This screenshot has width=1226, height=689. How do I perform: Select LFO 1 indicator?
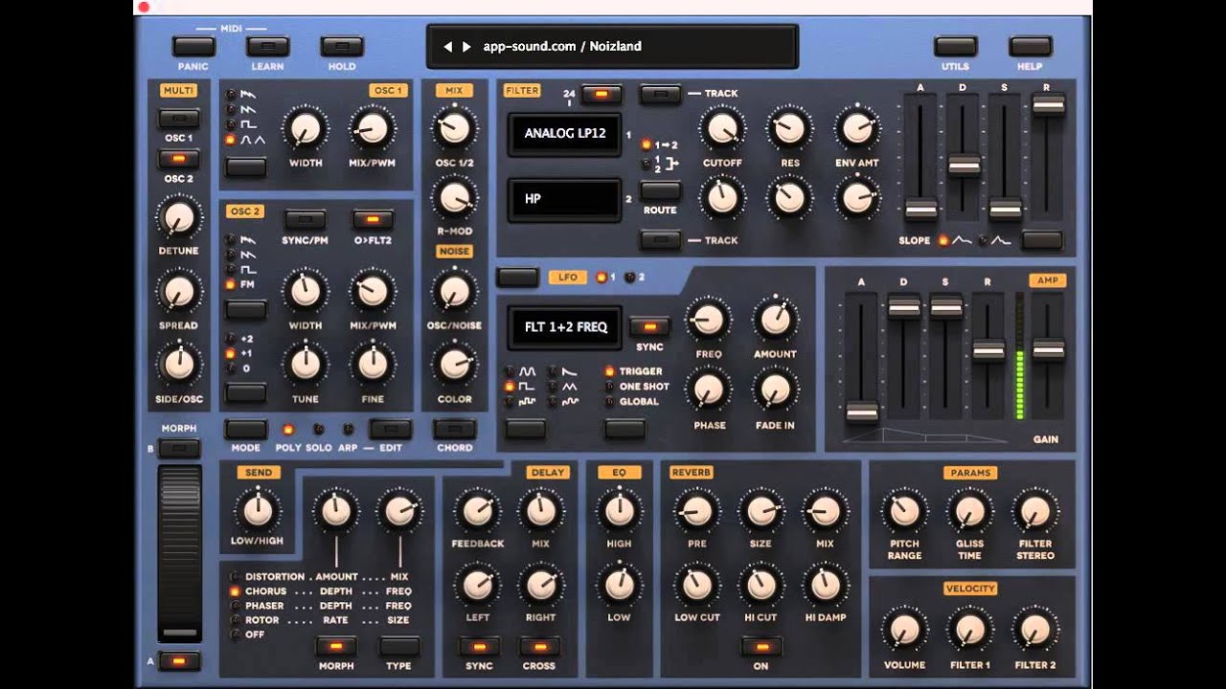tap(602, 278)
